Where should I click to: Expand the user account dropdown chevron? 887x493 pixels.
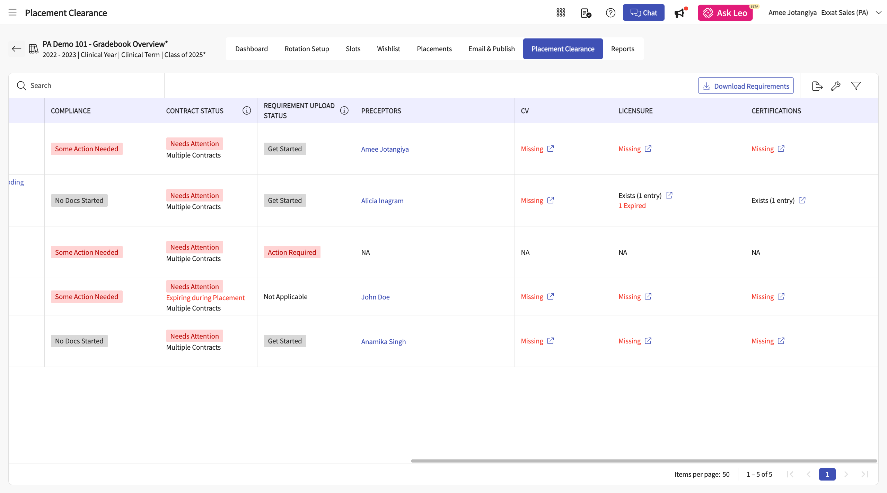pos(878,13)
